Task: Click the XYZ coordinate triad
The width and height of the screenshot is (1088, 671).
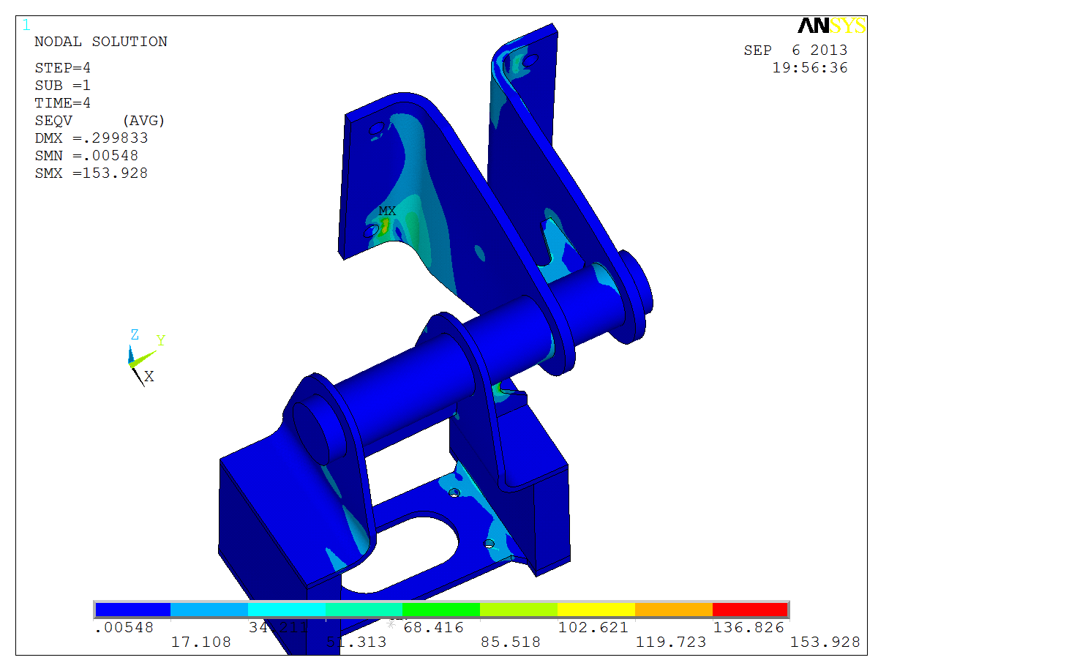Action: click(146, 358)
